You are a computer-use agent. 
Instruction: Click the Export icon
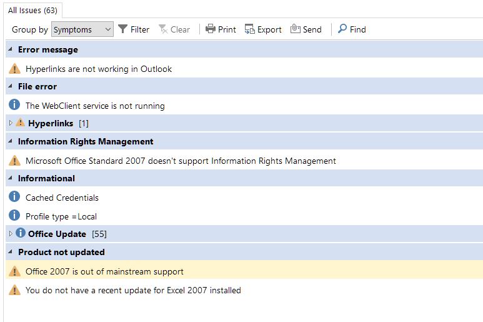click(x=249, y=29)
